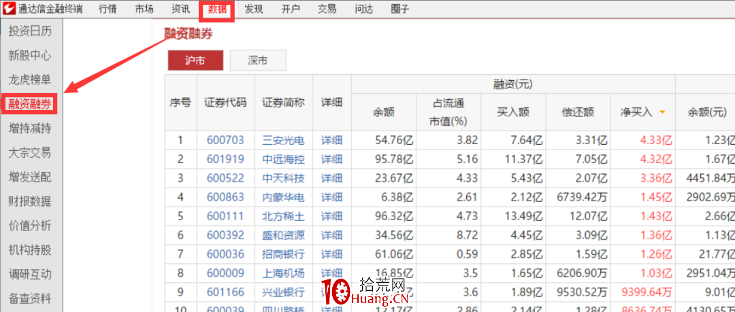Switch to the 深市 tab
The width and height of the screenshot is (735, 312).
[x=259, y=60]
